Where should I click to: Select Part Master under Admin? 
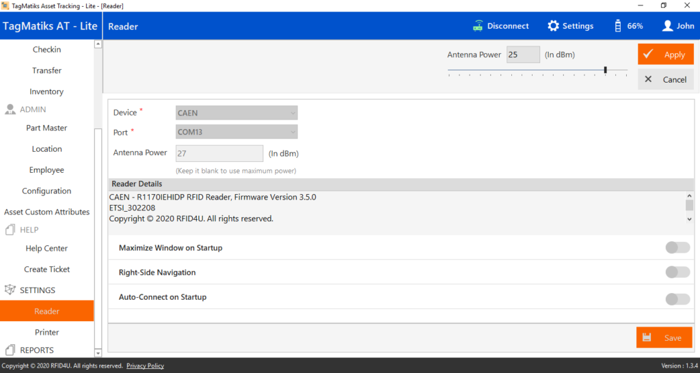(47, 128)
